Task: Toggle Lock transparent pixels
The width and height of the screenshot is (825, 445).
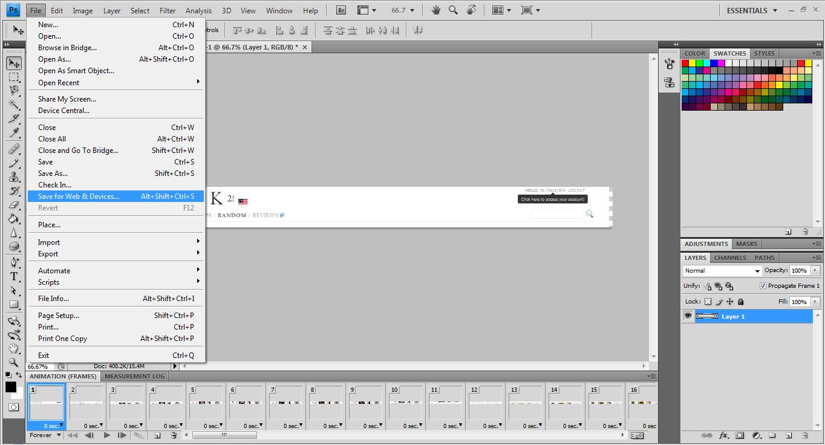Action: (x=708, y=302)
